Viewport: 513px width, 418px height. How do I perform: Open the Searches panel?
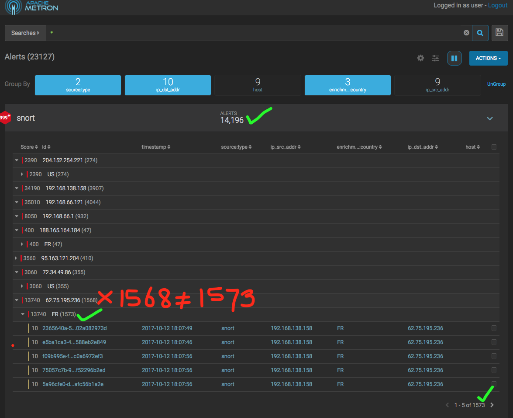pyautogui.click(x=25, y=33)
